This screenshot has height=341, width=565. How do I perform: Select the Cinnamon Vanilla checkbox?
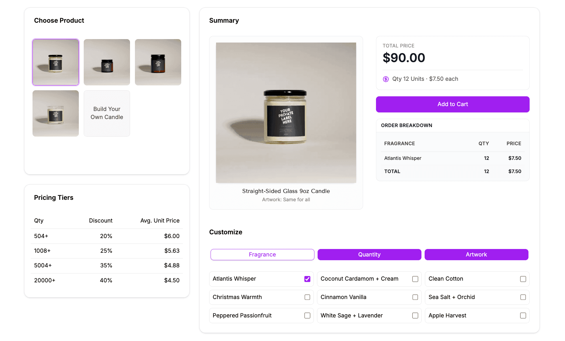click(x=415, y=297)
